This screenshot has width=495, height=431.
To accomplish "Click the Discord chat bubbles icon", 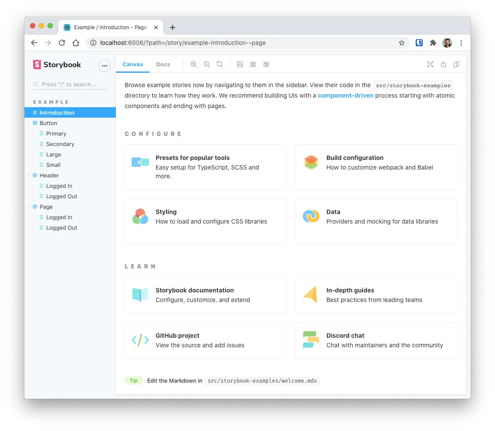I will tap(311, 340).
